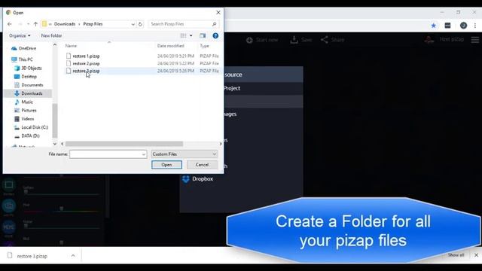The width and height of the screenshot is (482, 271).
Task: Click the horizontal scrollbar in file list
Action: point(124,144)
